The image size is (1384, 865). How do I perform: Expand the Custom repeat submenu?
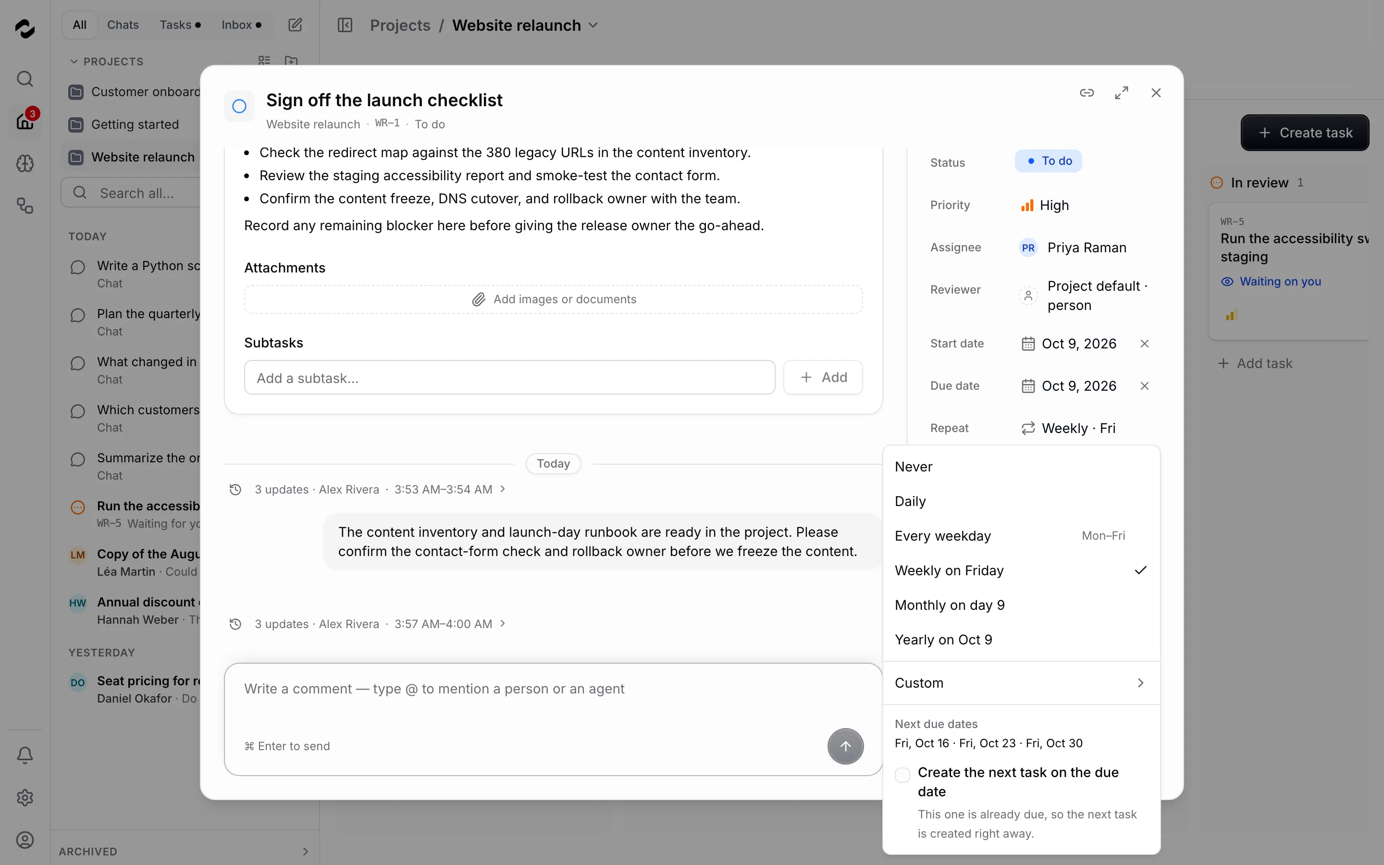point(1021,682)
